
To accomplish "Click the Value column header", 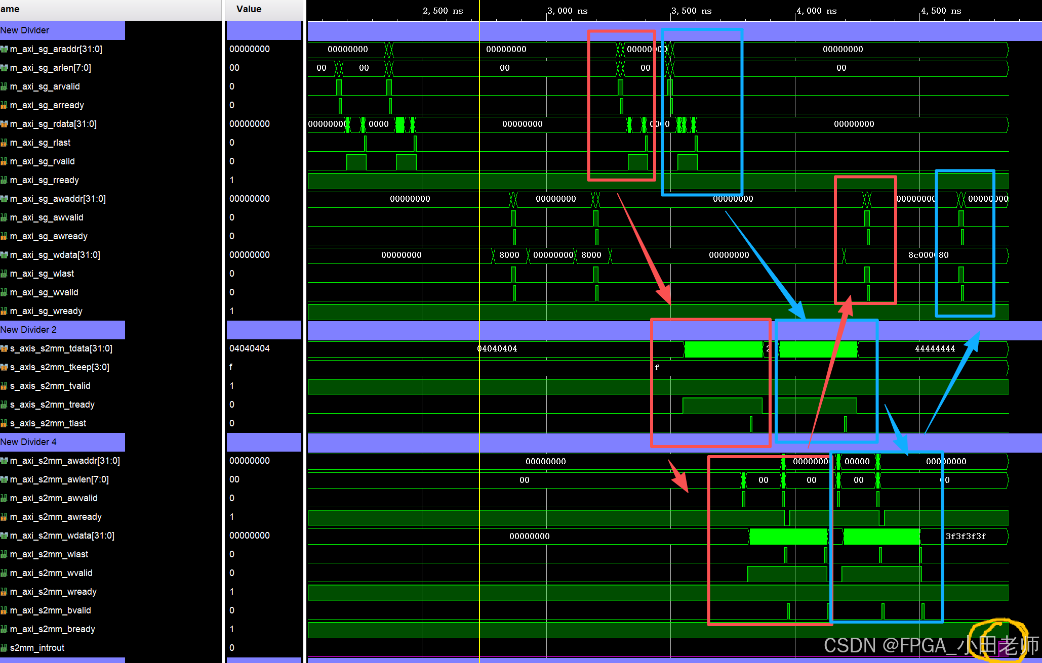I will 249,9.
